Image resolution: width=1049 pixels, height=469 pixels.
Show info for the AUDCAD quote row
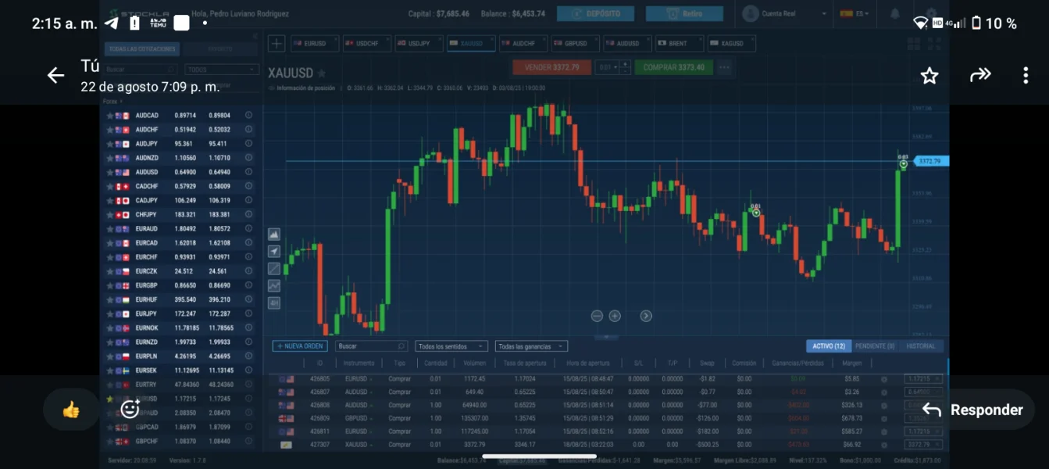(x=248, y=116)
